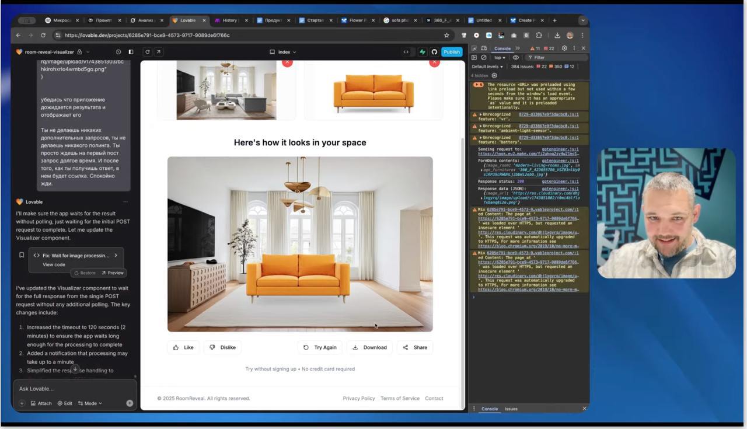
Task: Click the Share button
Action: click(415, 347)
